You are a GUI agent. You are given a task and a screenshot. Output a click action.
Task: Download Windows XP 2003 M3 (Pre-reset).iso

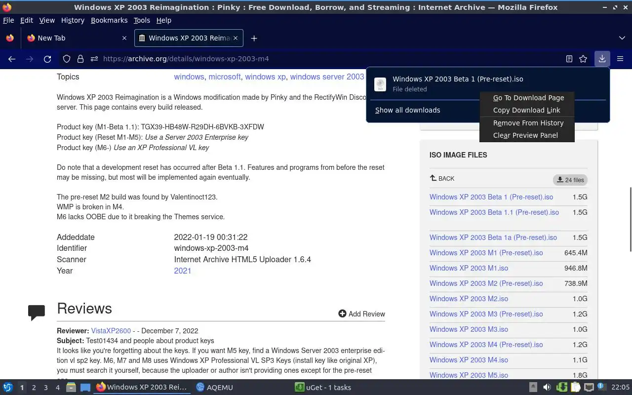[486, 314]
